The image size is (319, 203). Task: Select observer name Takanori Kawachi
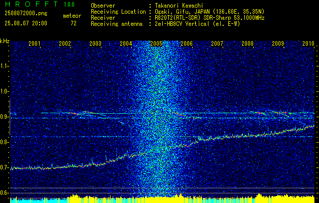(x=179, y=6)
